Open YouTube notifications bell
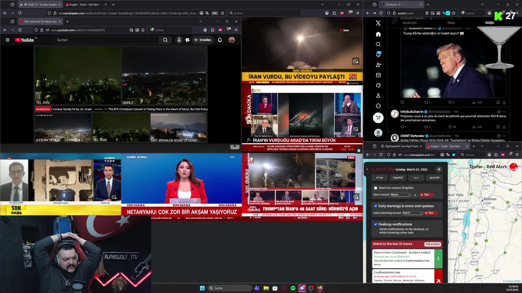This screenshot has width=522, height=293. (x=220, y=40)
